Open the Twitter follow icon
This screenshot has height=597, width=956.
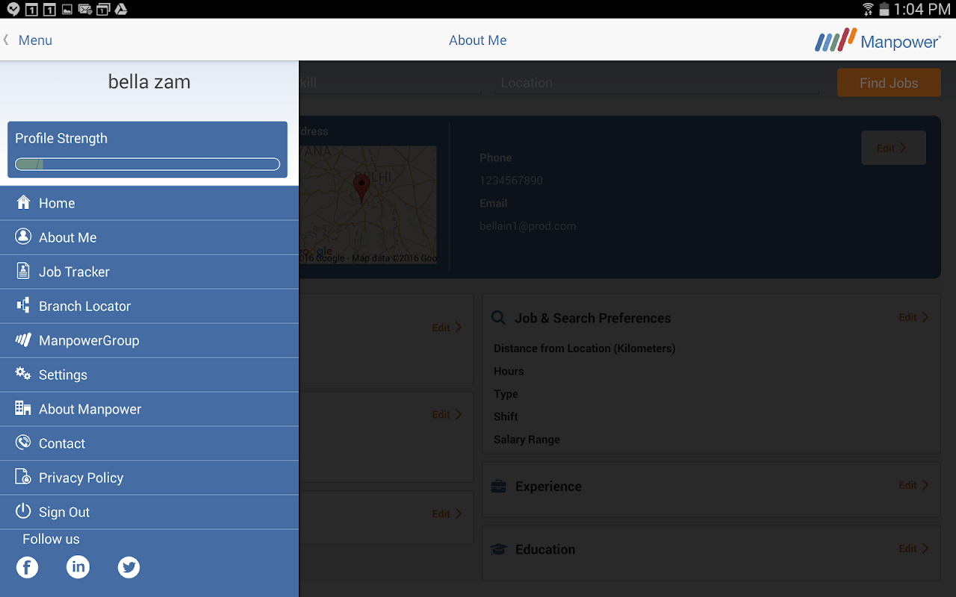[x=128, y=567]
